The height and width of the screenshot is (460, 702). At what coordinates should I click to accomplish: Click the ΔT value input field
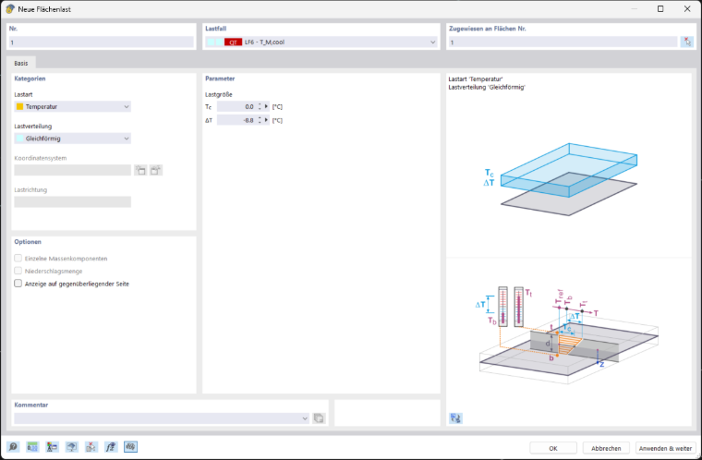point(236,120)
